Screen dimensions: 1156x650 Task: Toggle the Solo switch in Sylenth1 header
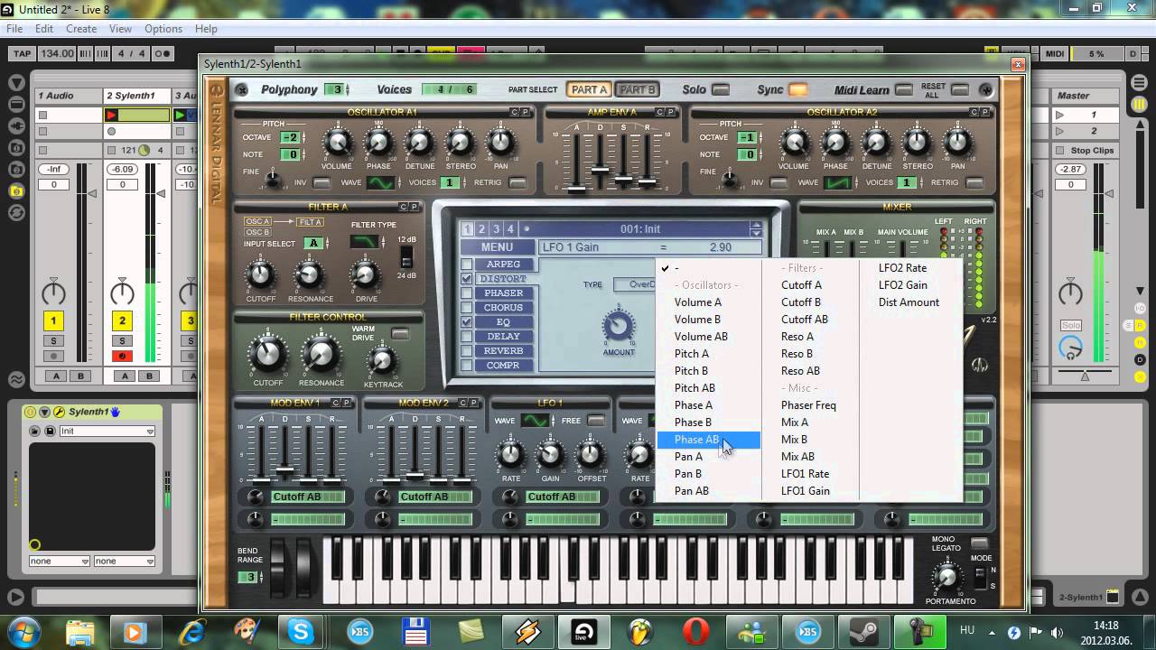click(721, 89)
